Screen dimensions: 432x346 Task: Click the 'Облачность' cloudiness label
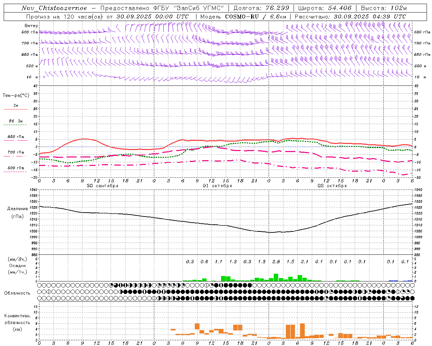click(x=17, y=293)
